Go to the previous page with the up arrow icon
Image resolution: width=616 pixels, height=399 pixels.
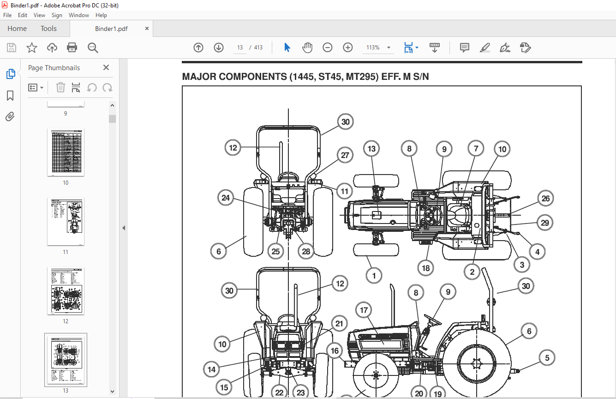tap(198, 48)
